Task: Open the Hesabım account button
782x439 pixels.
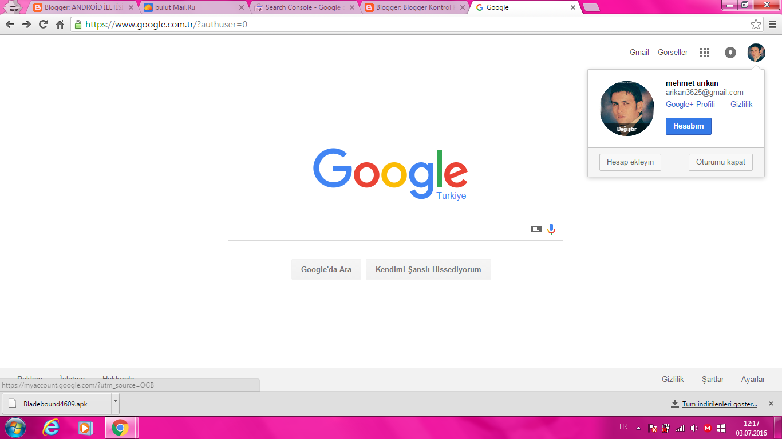Action: pyautogui.click(x=689, y=126)
